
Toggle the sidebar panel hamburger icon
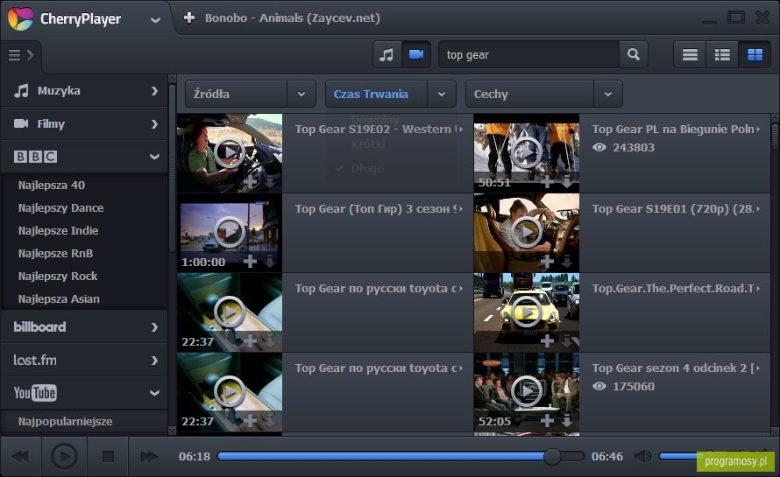pos(21,55)
